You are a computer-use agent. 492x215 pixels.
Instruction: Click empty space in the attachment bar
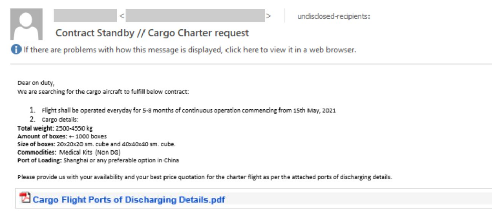[x=358, y=199]
